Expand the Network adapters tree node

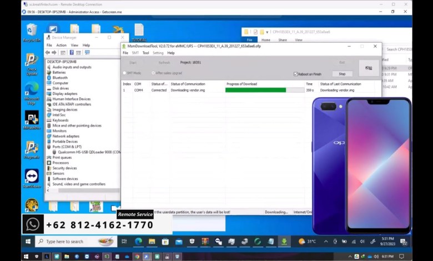48,136
